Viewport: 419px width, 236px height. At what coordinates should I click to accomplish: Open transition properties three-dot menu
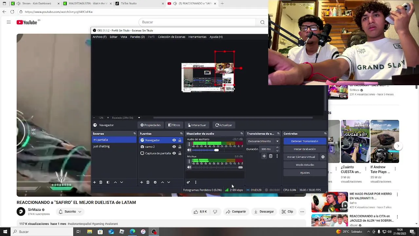[277, 156]
